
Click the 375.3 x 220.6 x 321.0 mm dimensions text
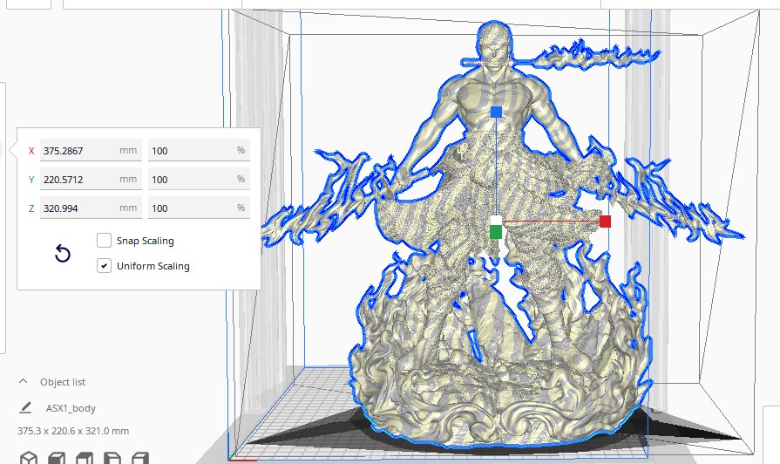(x=73, y=431)
